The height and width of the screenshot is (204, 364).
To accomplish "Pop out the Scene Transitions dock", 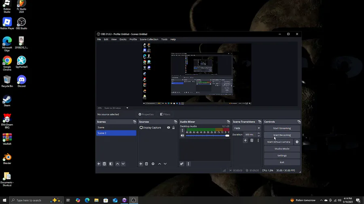I will [x=260, y=122].
